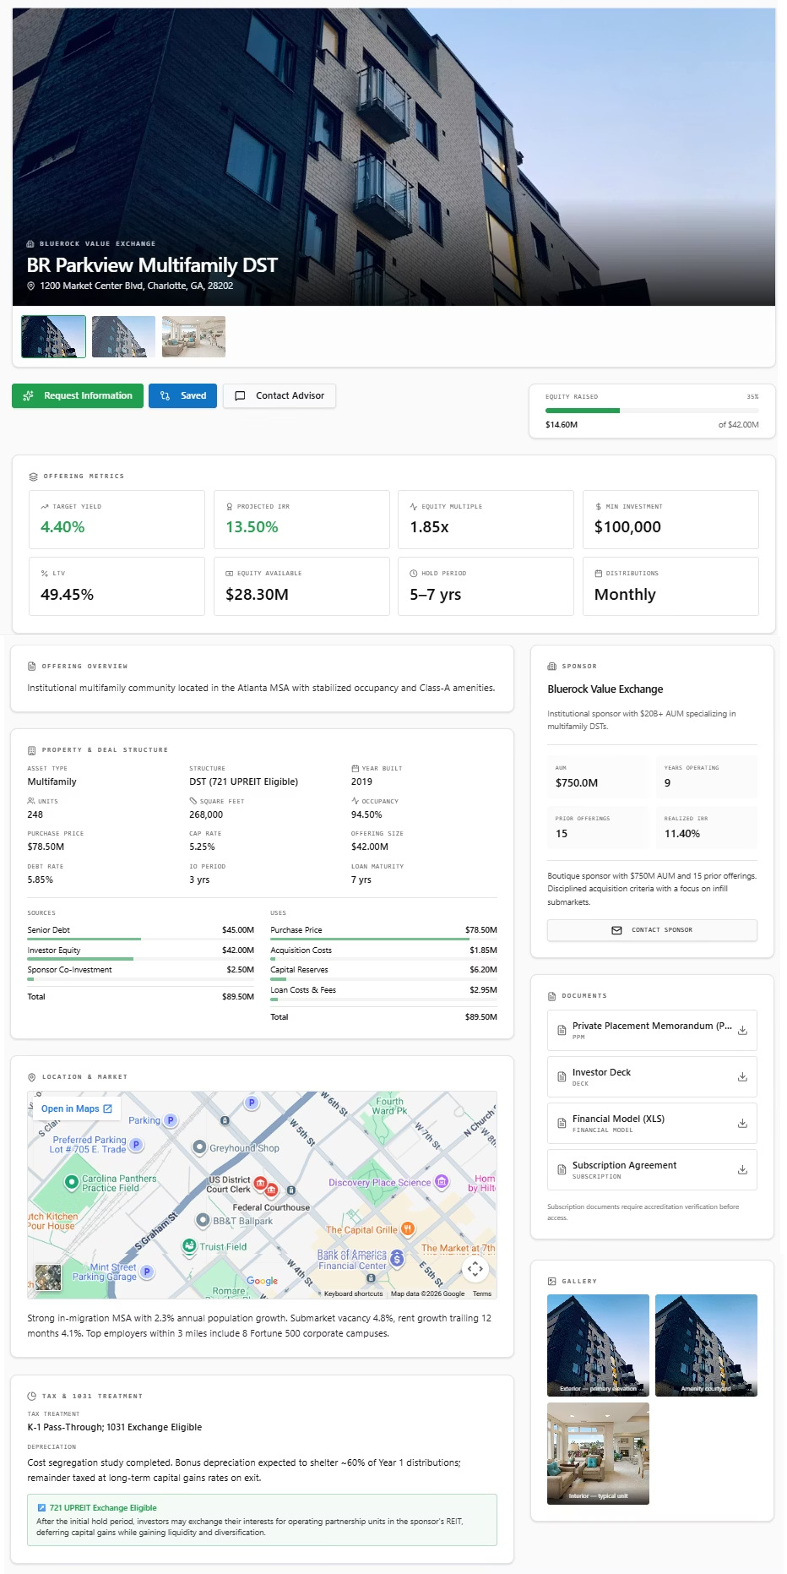787x1574 pixels.
Task: Click the Target Yield trend icon
Action: (x=45, y=507)
